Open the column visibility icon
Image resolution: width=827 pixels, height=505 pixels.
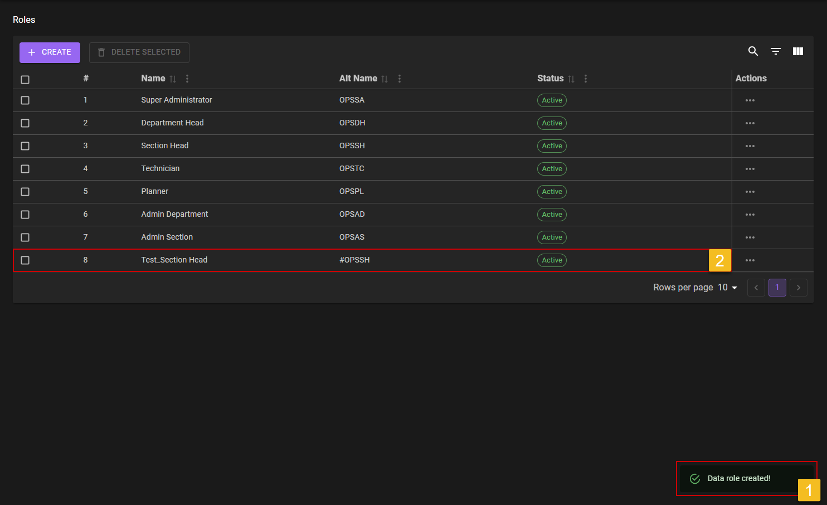[798, 51]
